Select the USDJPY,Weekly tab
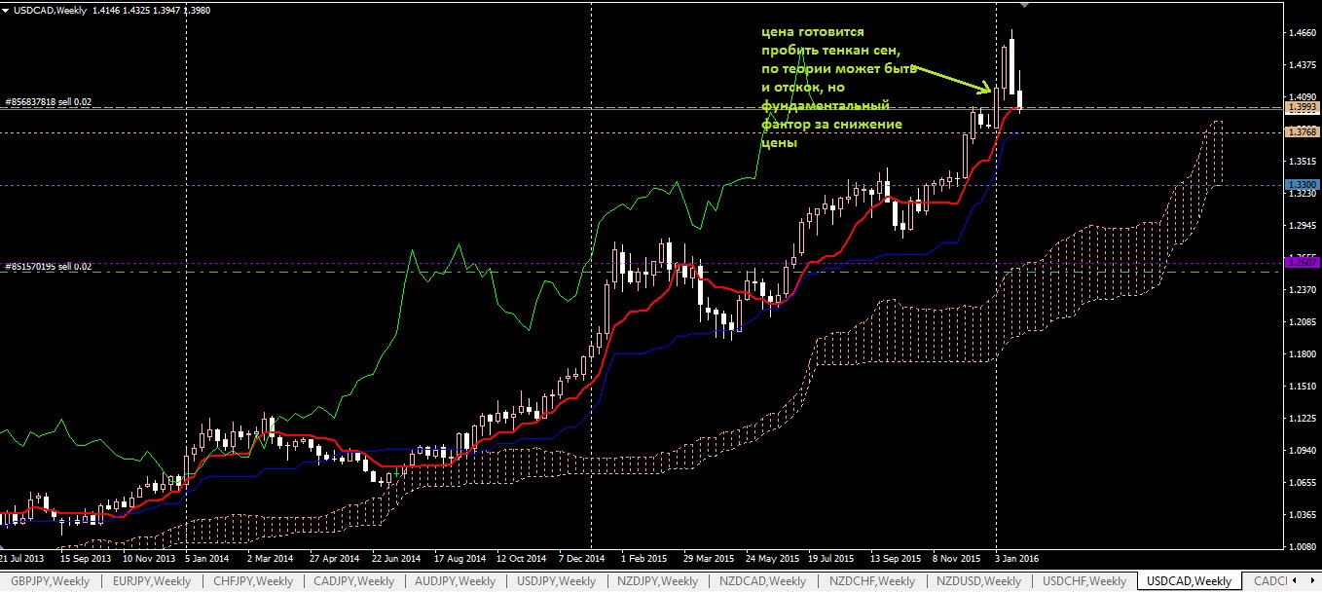This screenshot has width=1322, height=592. [556, 581]
